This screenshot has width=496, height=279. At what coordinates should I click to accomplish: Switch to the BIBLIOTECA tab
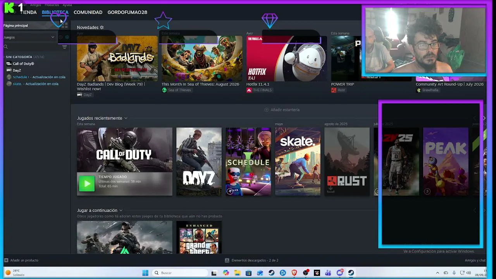(x=55, y=12)
